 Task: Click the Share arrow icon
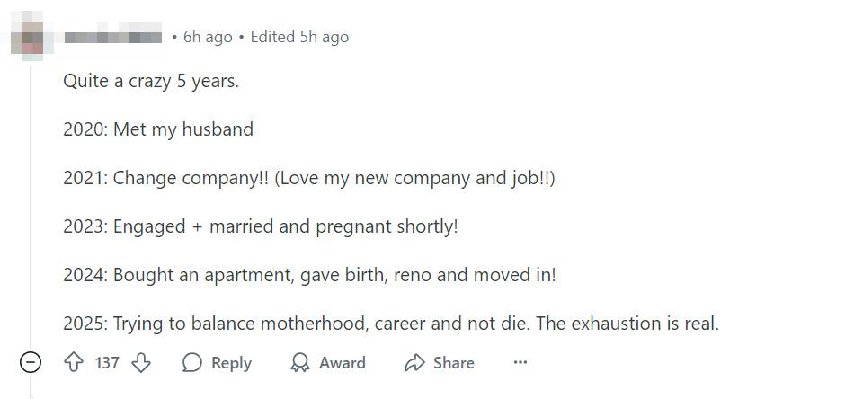click(414, 363)
